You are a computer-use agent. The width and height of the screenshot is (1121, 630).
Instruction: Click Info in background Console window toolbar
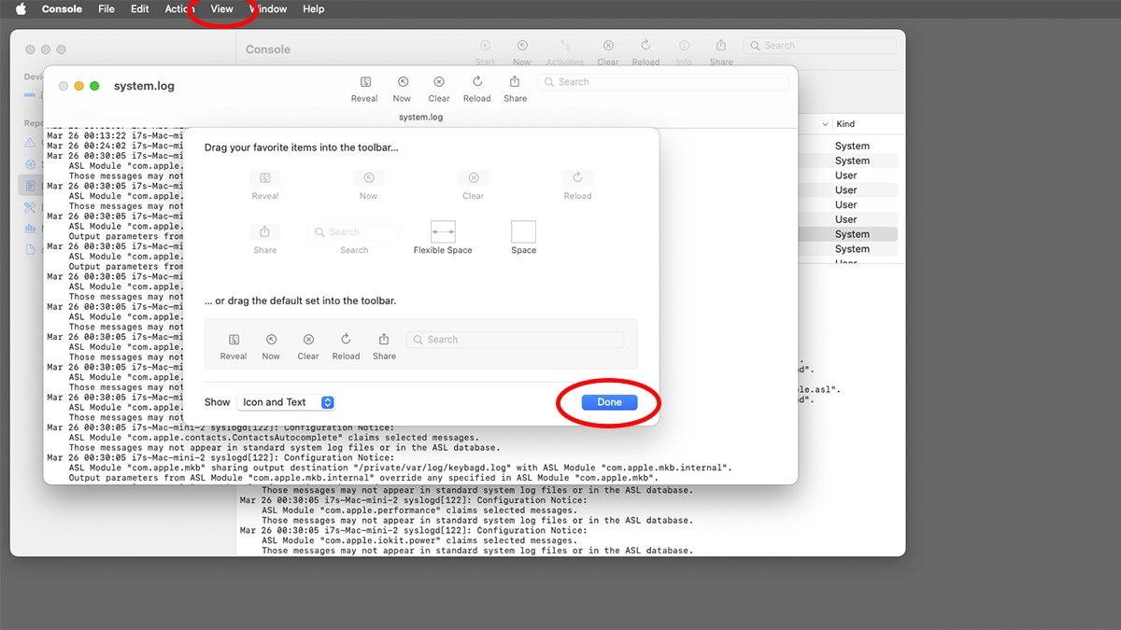point(684,51)
